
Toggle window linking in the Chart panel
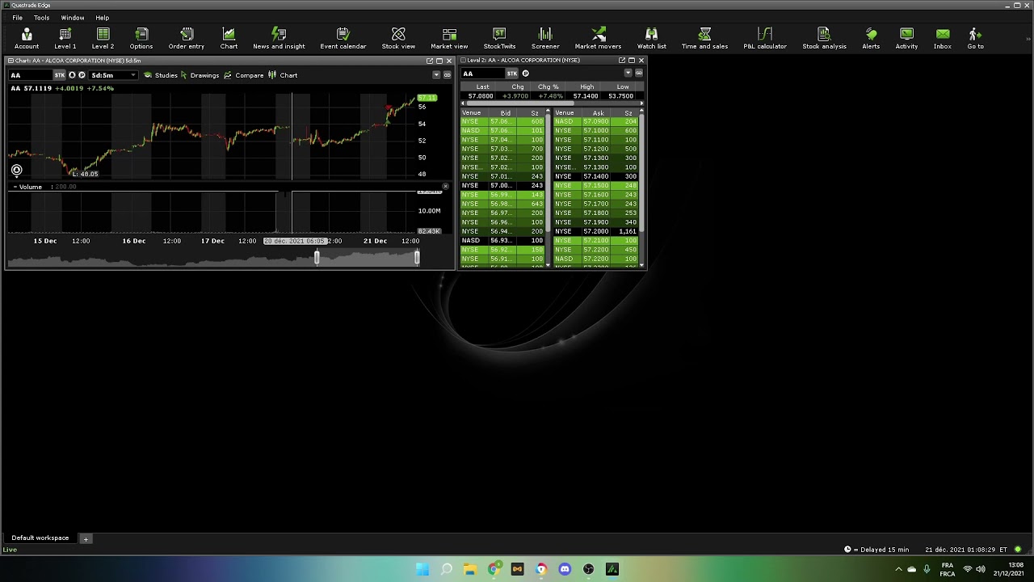447,75
